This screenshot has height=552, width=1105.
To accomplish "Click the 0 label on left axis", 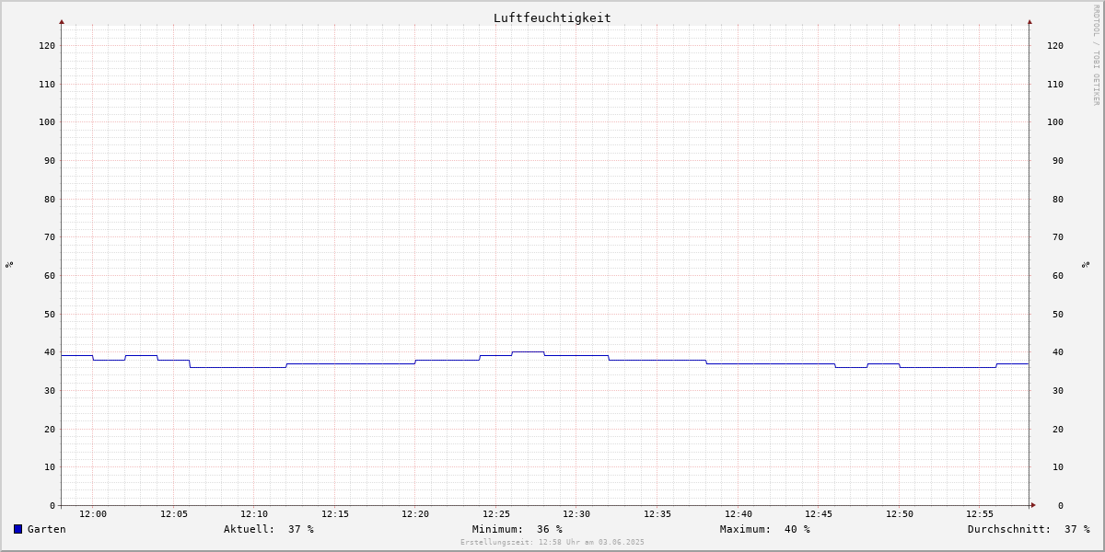I will (x=52, y=505).
